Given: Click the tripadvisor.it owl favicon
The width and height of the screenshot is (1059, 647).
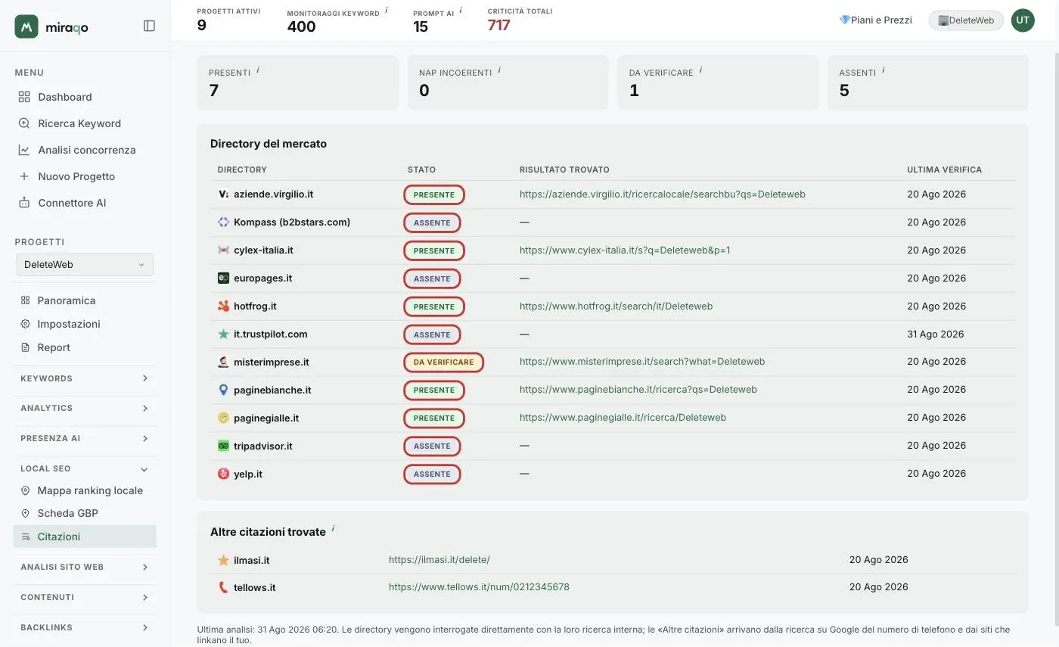Looking at the screenshot, I should 223,446.
